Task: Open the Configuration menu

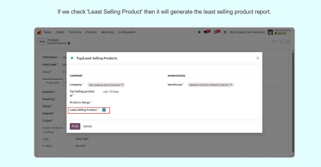Action: (x=127, y=32)
